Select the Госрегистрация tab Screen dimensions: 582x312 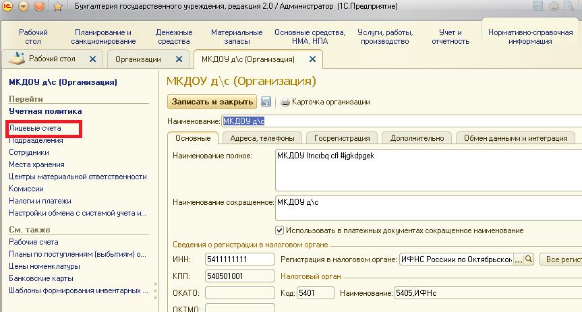[342, 138]
